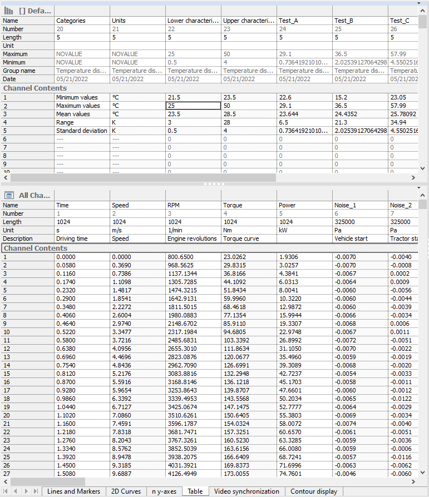Image resolution: width=429 pixels, height=497 pixels.
Task: Open the 2D Curves tab
Action: point(126,491)
